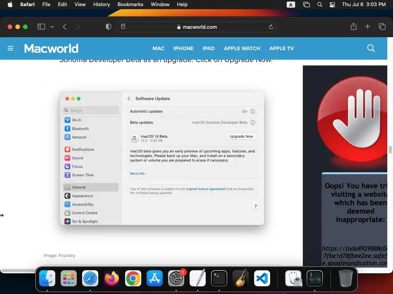The width and height of the screenshot is (393, 294).
Task: Click the Image: Foundry caption
Action: pos(59,255)
